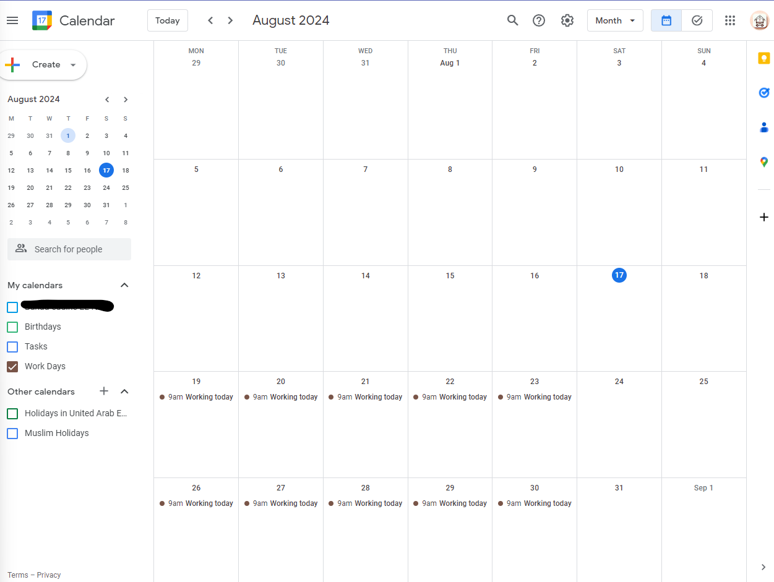Screen dimensions: 774x582
Task: Click the Today button
Action: (168, 20)
